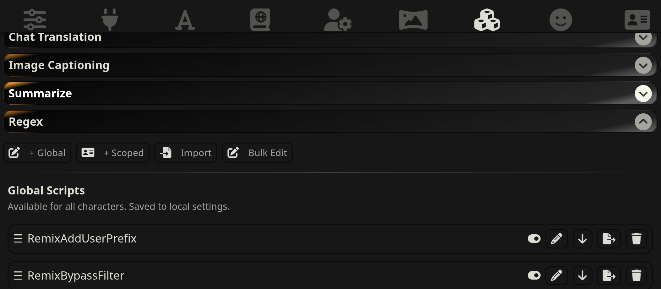Open AI Response Configuration sliders icon
Screen dimensions: 661x289
tap(35, 20)
